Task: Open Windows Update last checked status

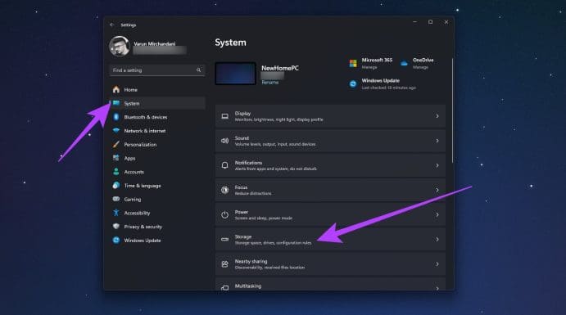Action: pos(388,88)
